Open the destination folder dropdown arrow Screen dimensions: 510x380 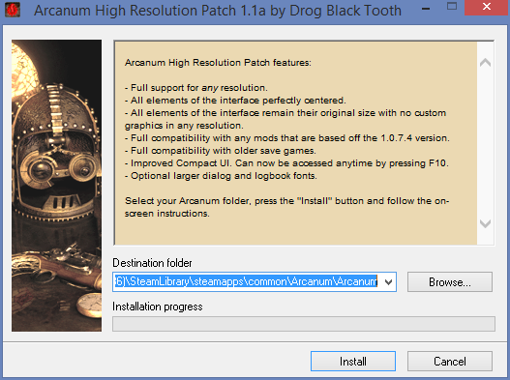coord(388,281)
